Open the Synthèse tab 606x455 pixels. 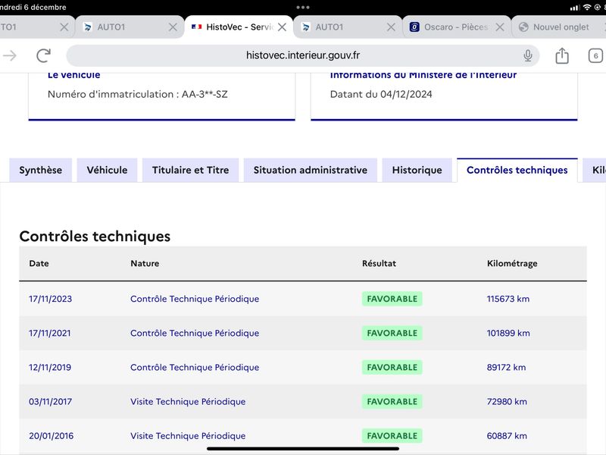pyautogui.click(x=41, y=170)
